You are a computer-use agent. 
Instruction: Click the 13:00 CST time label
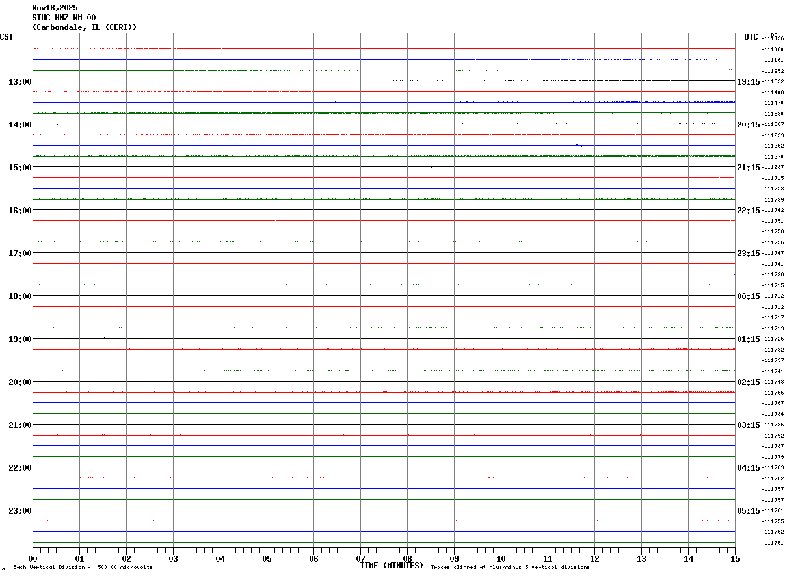[20, 82]
